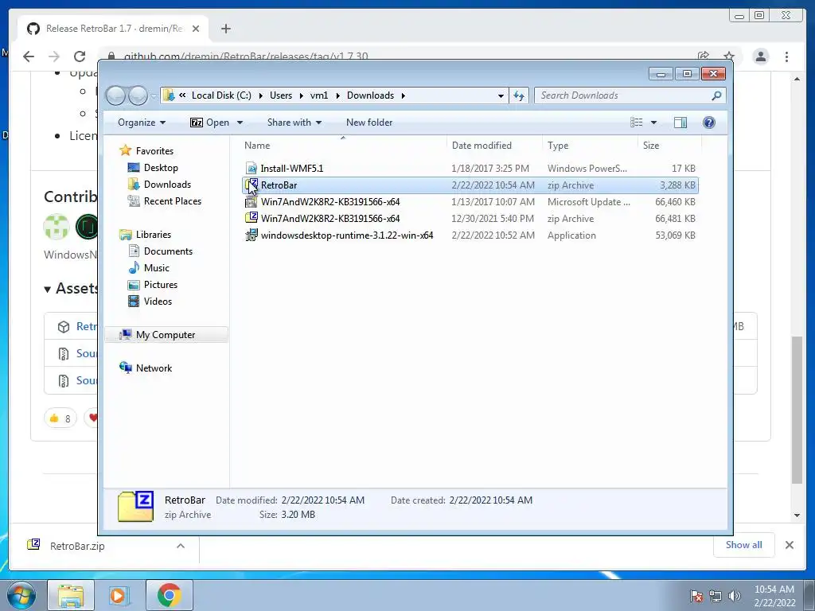815x611 pixels.
Task: Open the Share with dropdown
Action: (x=294, y=122)
